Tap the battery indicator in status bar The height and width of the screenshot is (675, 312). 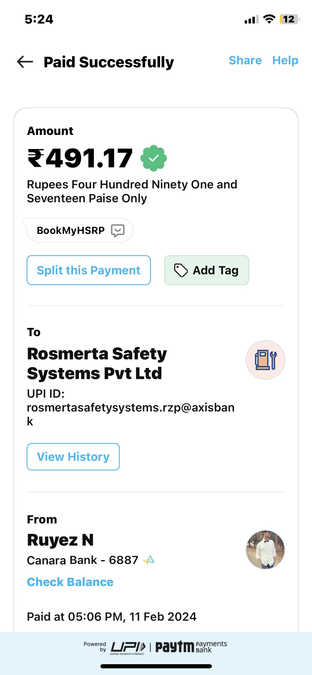pyautogui.click(x=289, y=19)
